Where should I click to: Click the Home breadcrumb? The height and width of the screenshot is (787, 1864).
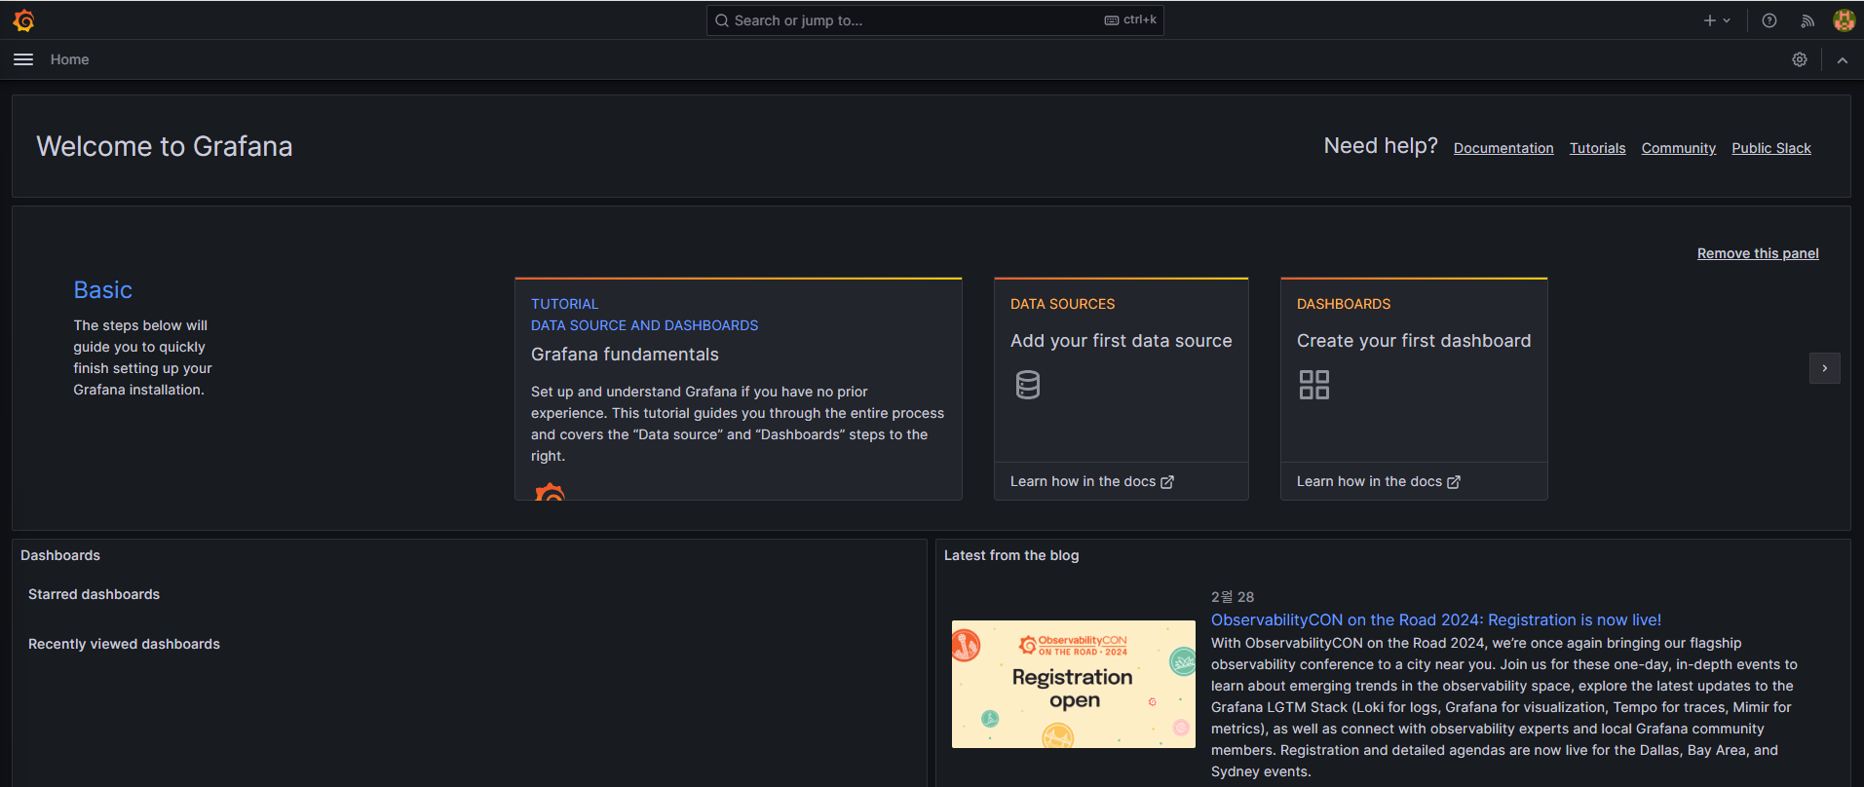pos(69,59)
